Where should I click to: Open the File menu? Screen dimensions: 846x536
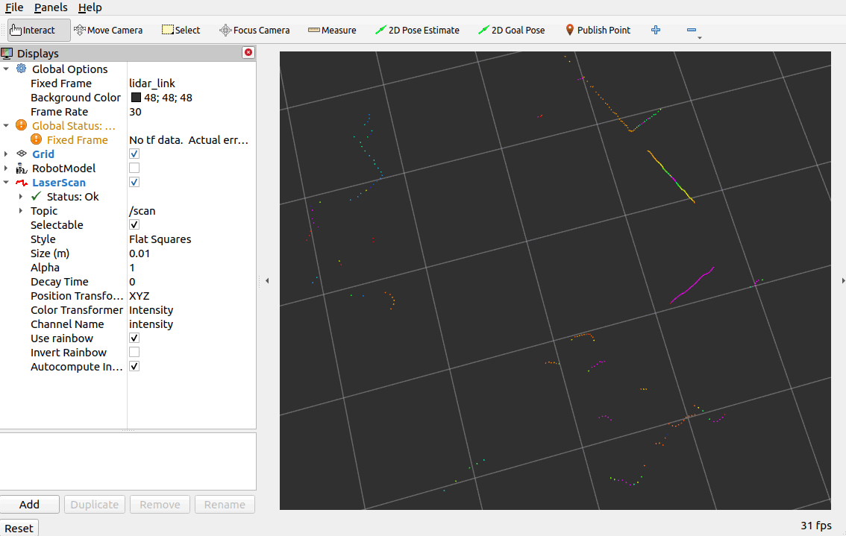pyautogui.click(x=14, y=7)
